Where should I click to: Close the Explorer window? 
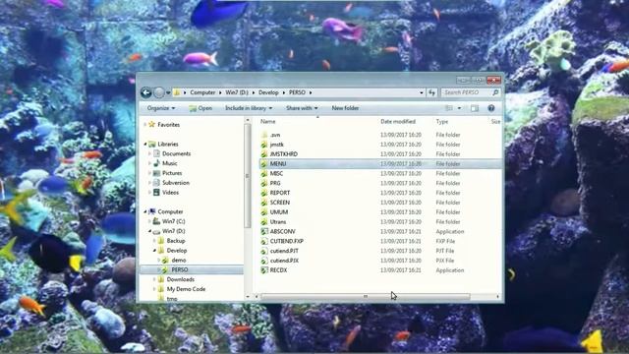[493, 80]
